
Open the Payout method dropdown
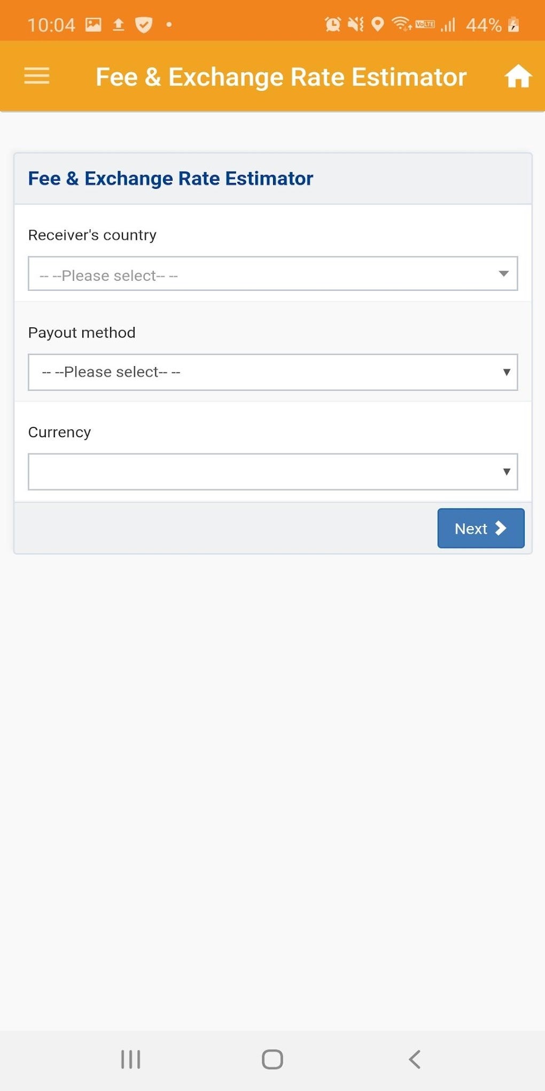(272, 372)
